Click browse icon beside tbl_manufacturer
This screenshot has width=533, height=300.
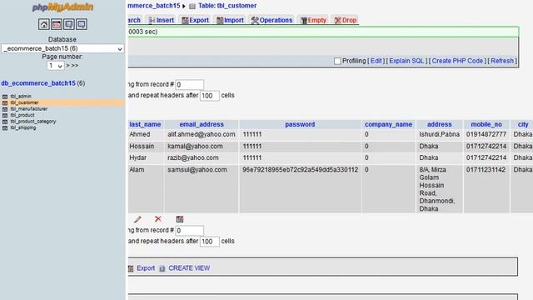(x=5, y=109)
